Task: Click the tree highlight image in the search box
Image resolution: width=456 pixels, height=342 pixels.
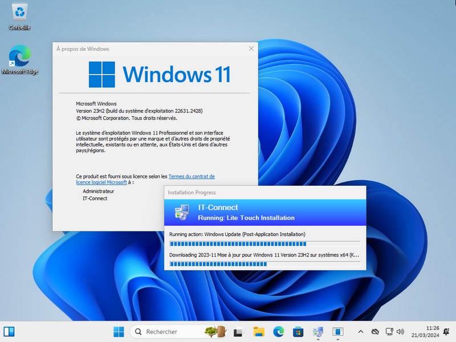Action: [215, 332]
